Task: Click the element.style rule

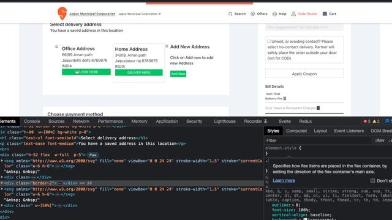Action: tap(283, 148)
